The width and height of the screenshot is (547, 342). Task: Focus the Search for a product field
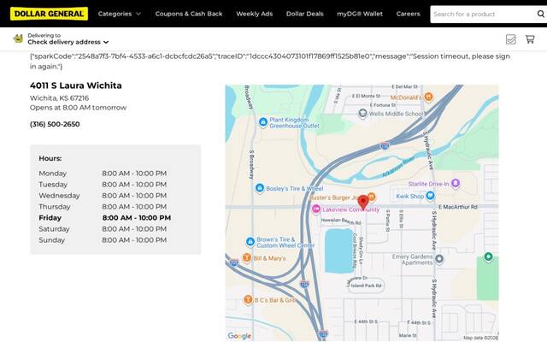pyautogui.click(x=482, y=15)
